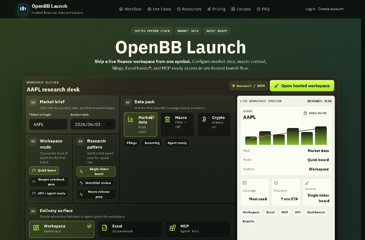Toggle the Filings chip

132,143
